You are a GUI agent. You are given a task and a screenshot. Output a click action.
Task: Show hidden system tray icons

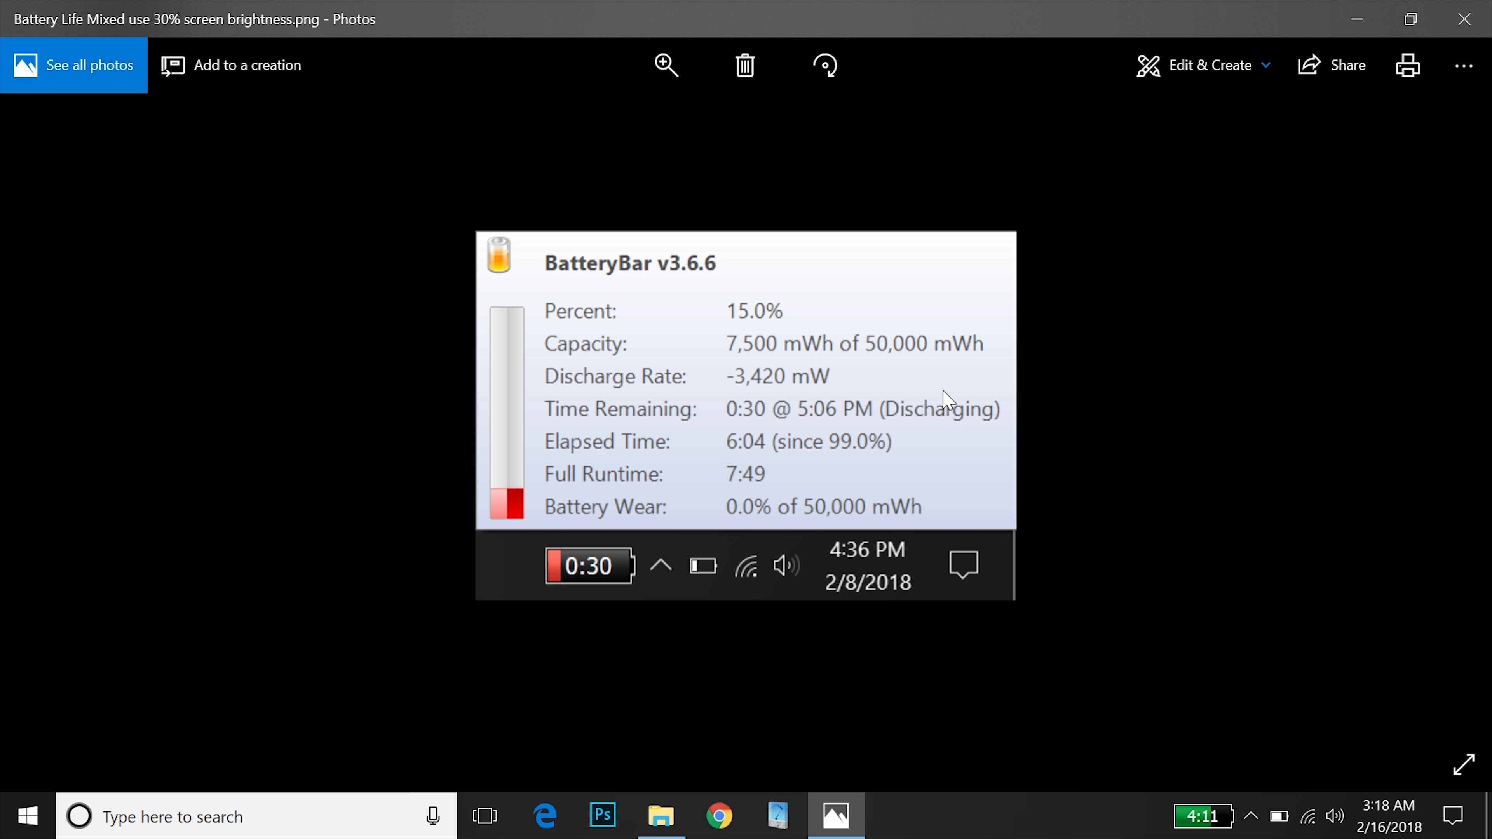[1251, 816]
